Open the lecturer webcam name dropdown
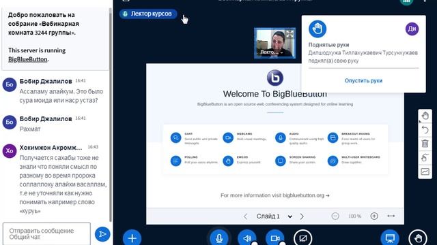Viewport: 437px width, 245px height. click(272, 52)
